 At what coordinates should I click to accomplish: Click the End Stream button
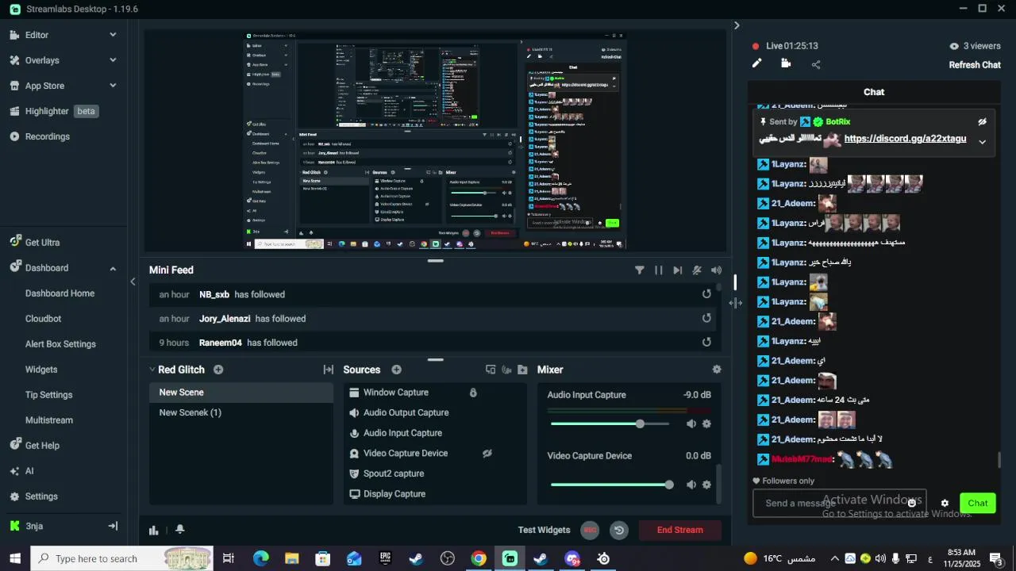pyautogui.click(x=680, y=530)
